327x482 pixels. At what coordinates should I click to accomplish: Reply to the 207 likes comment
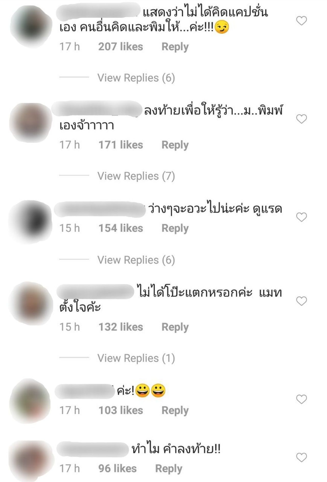175,47
